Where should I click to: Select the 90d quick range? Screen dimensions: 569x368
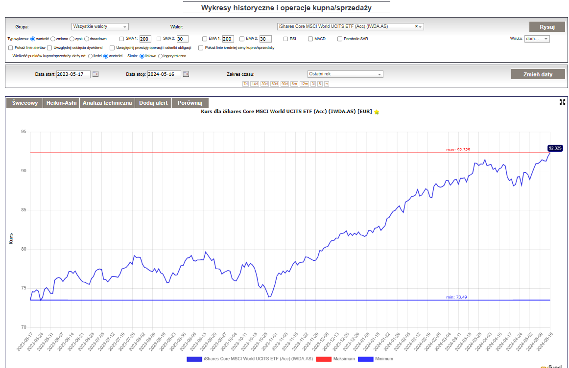coord(284,84)
